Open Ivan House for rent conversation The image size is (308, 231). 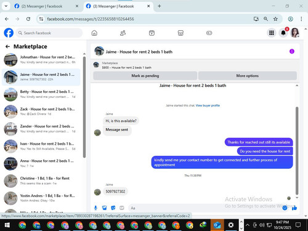[41, 146]
